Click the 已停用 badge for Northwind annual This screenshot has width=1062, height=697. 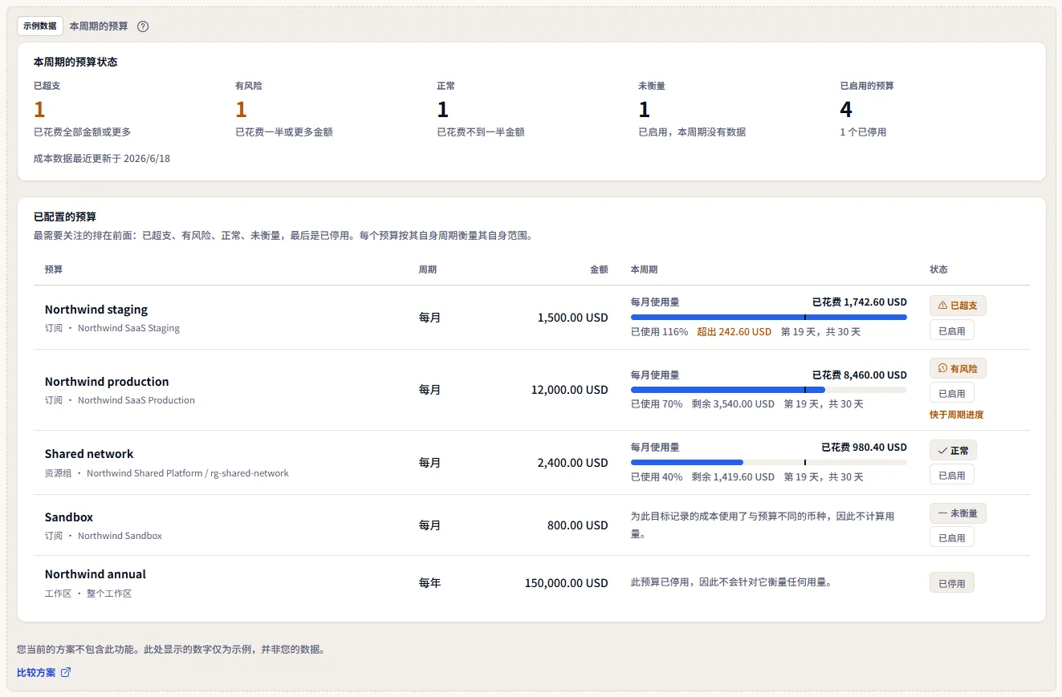point(952,583)
